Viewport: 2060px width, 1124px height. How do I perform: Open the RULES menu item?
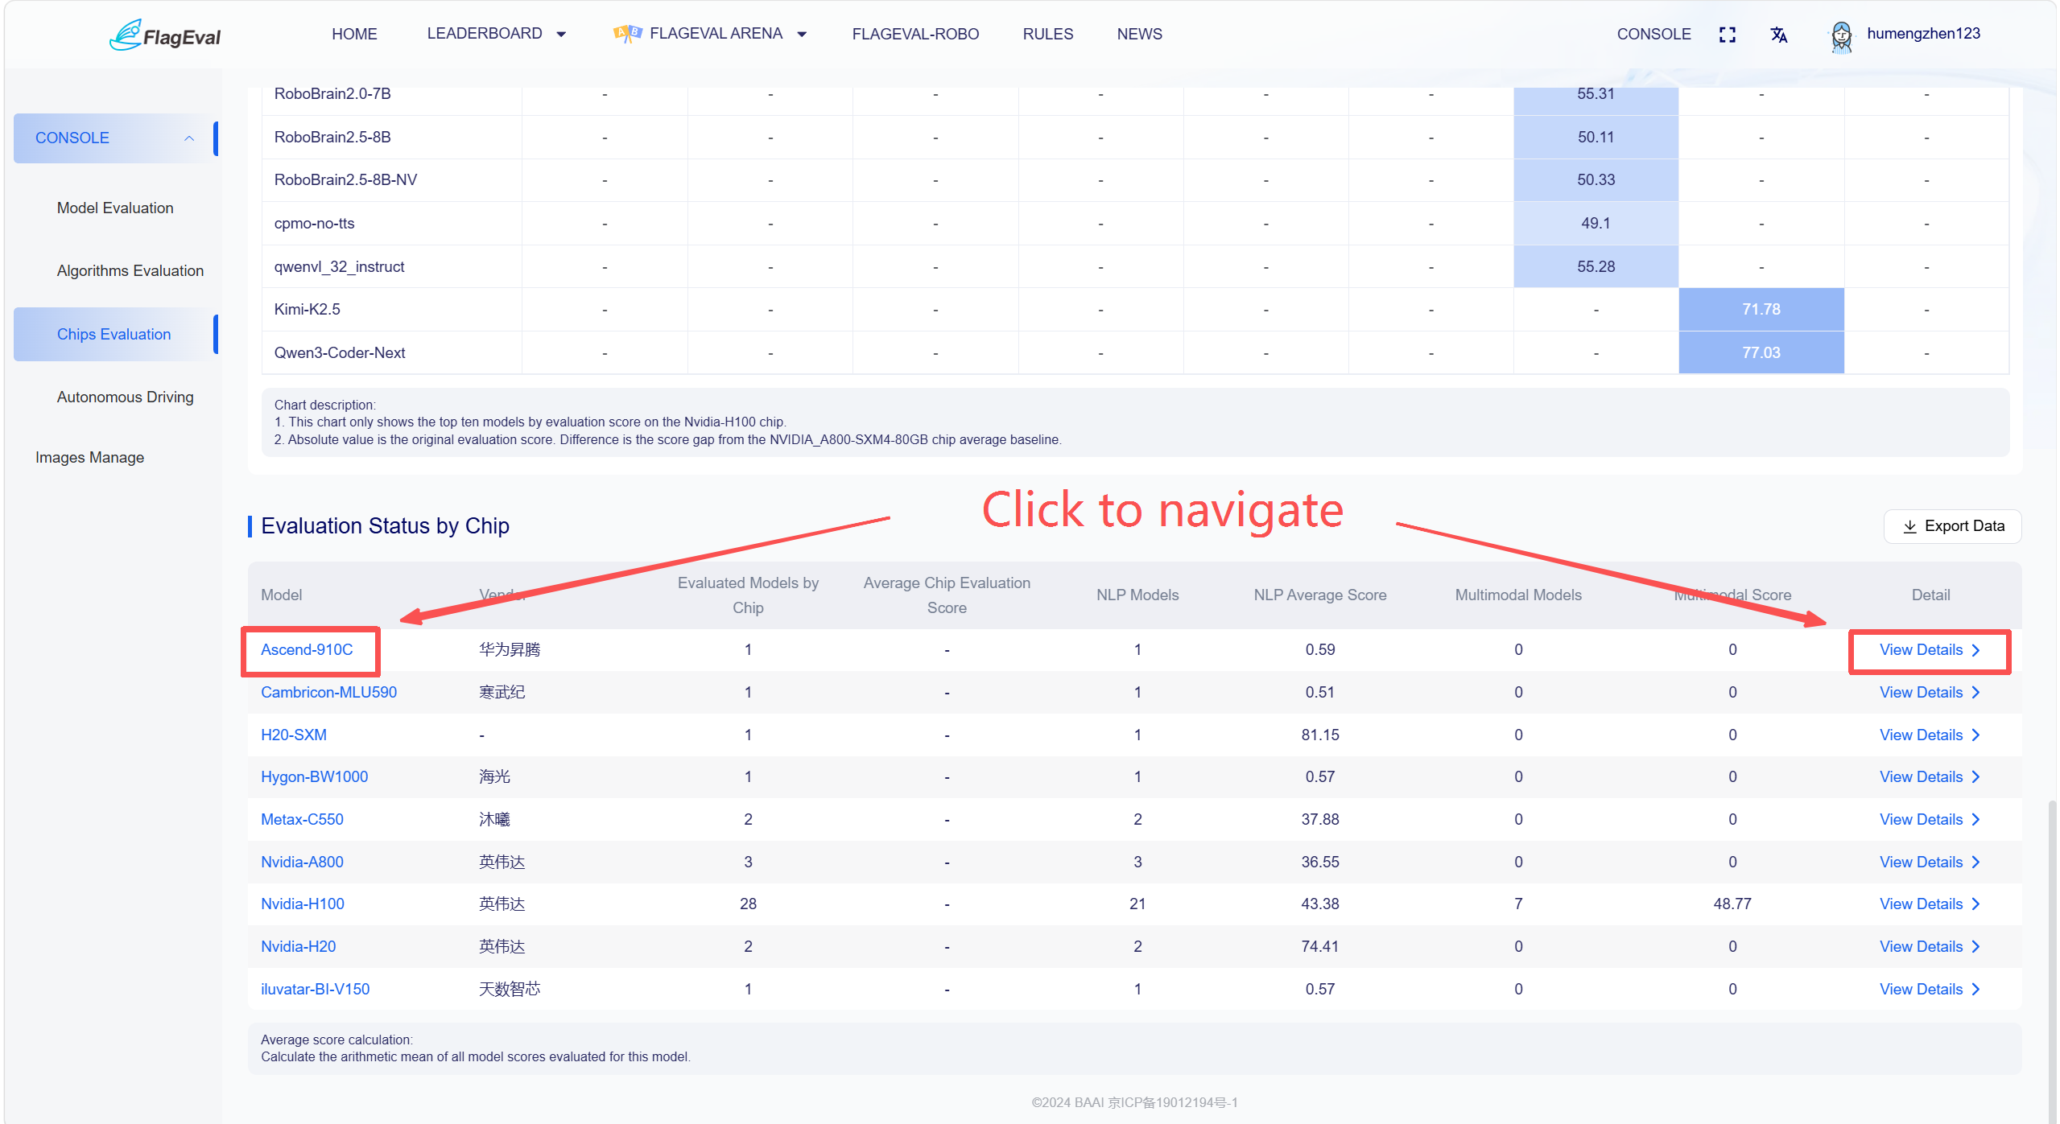[1047, 34]
